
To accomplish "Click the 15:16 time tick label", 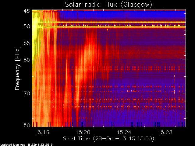I will coord(42,132).
